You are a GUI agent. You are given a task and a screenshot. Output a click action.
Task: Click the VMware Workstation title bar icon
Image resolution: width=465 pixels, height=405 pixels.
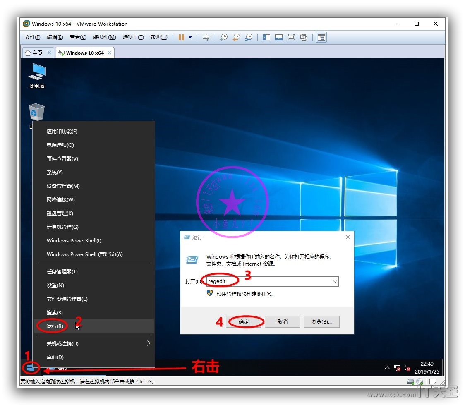point(26,24)
